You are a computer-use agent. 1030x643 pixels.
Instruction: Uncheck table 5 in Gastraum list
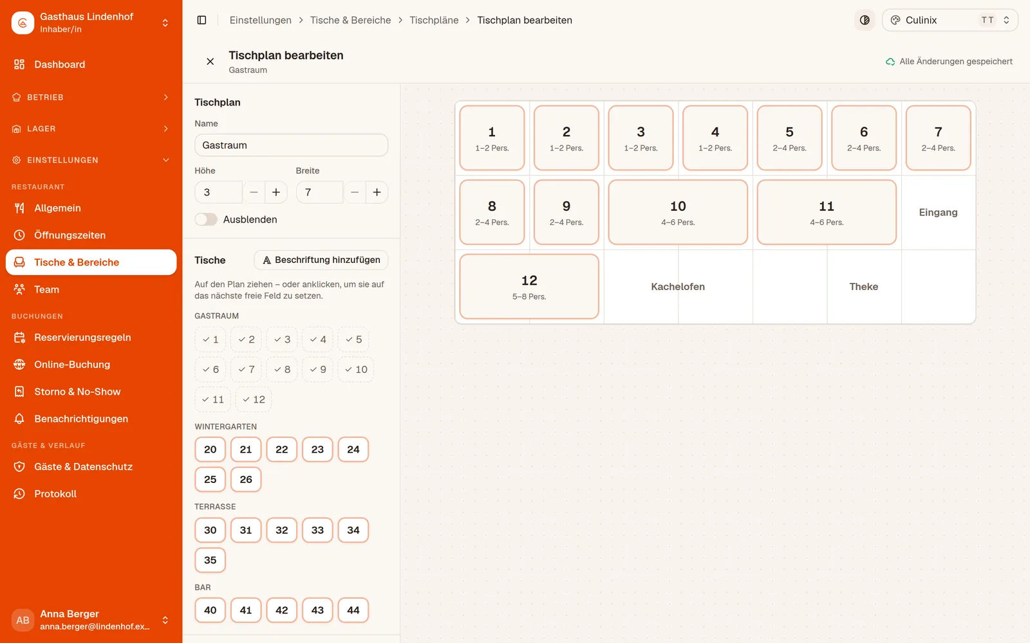pos(353,340)
